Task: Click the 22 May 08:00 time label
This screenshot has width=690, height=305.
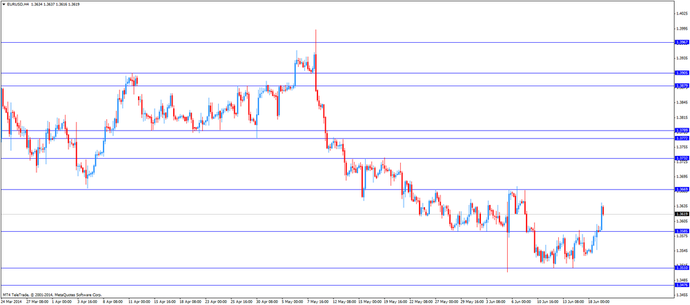Action: (x=420, y=302)
